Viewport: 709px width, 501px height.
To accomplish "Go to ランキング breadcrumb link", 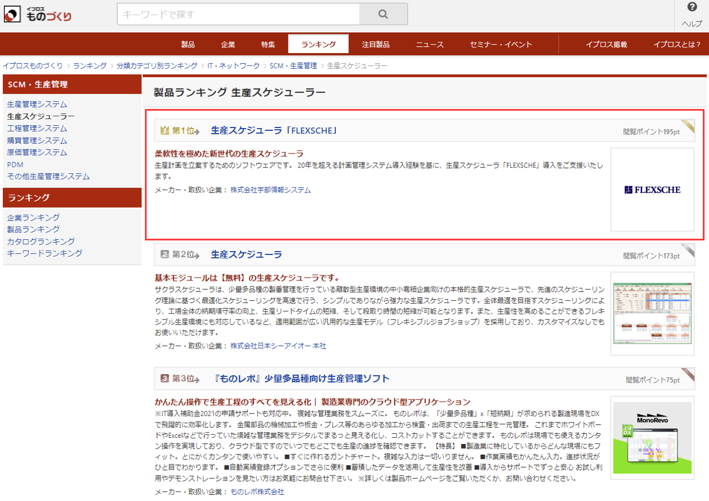I will (x=90, y=66).
